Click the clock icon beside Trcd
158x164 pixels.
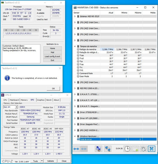78,58
